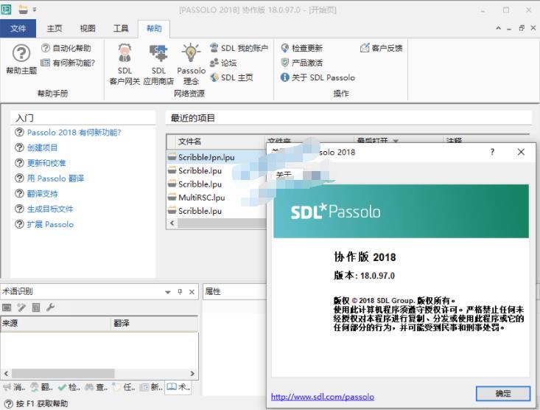Open the 术语识别 panel dropdown arrow
Screen dimensions: 540x410
(x=168, y=292)
